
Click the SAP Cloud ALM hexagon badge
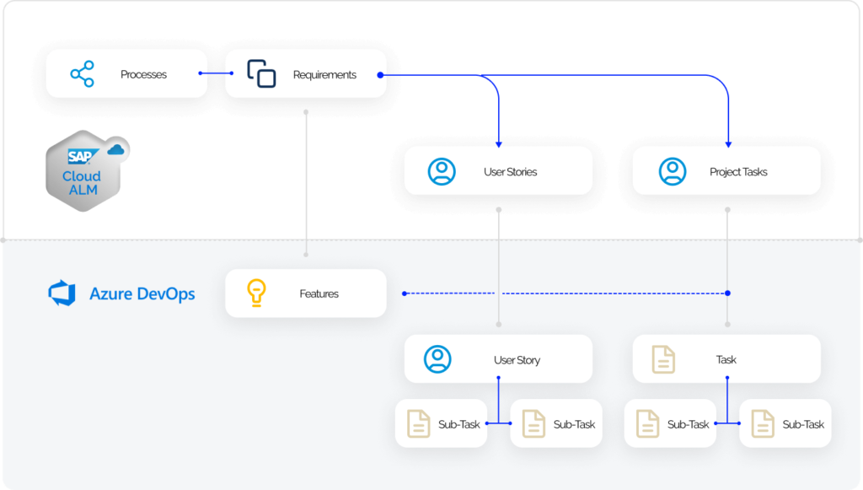(x=83, y=171)
